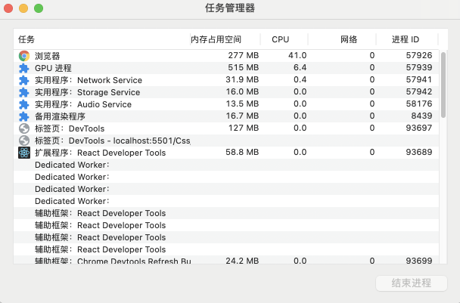460x303 pixels.
Task: Select the 扩展程序: React Developer Tools row
Action: (x=226, y=153)
